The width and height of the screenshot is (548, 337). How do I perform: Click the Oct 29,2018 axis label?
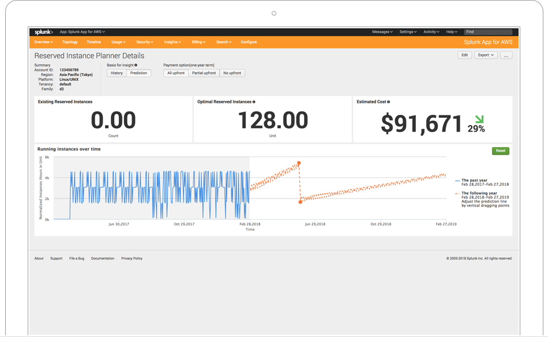(x=381, y=224)
